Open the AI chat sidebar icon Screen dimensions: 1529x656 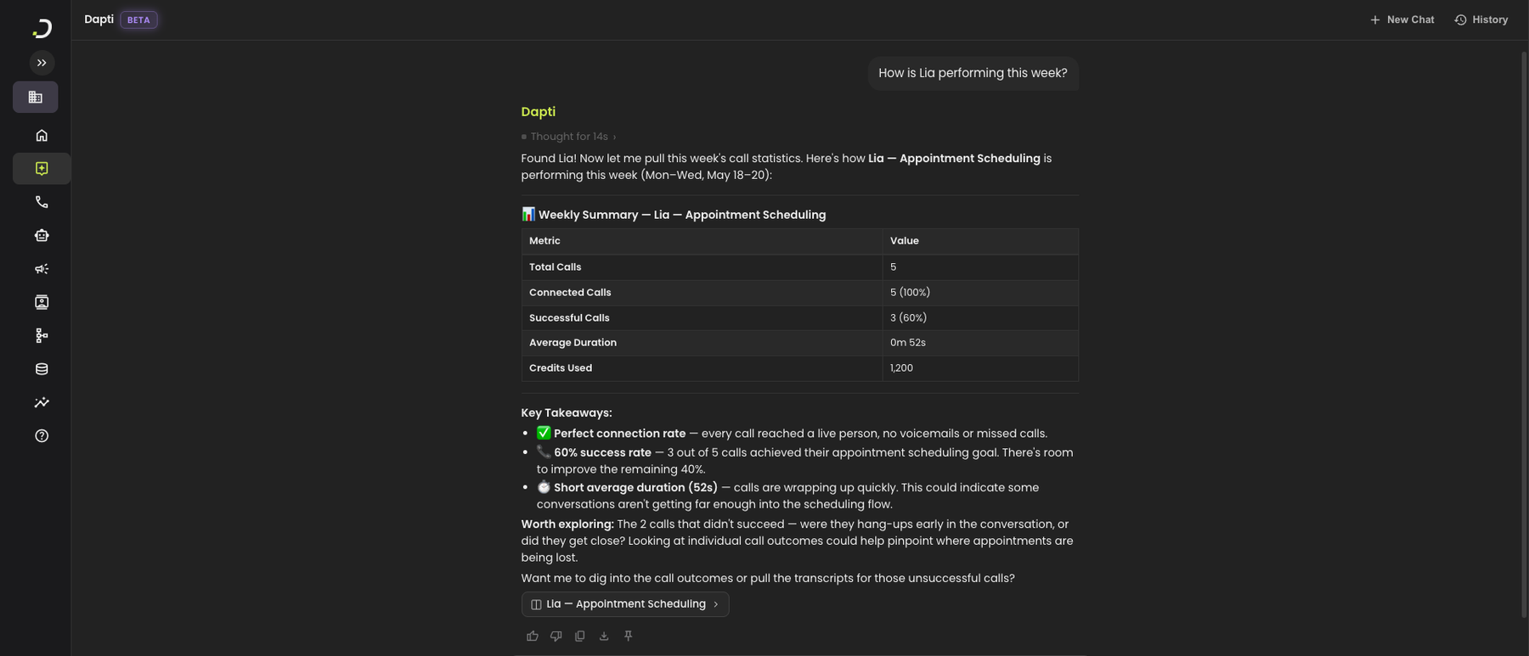coord(42,168)
